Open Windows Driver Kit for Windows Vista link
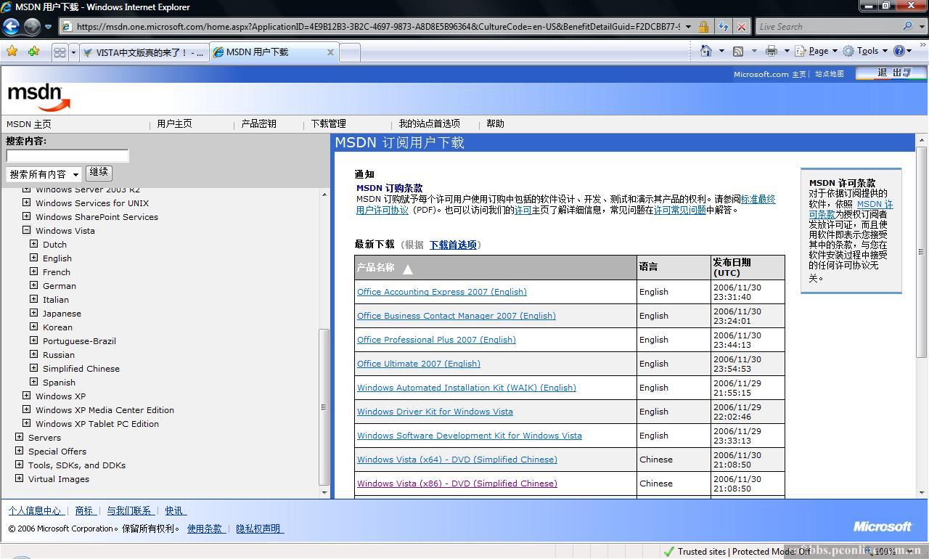929x559 pixels. click(435, 412)
